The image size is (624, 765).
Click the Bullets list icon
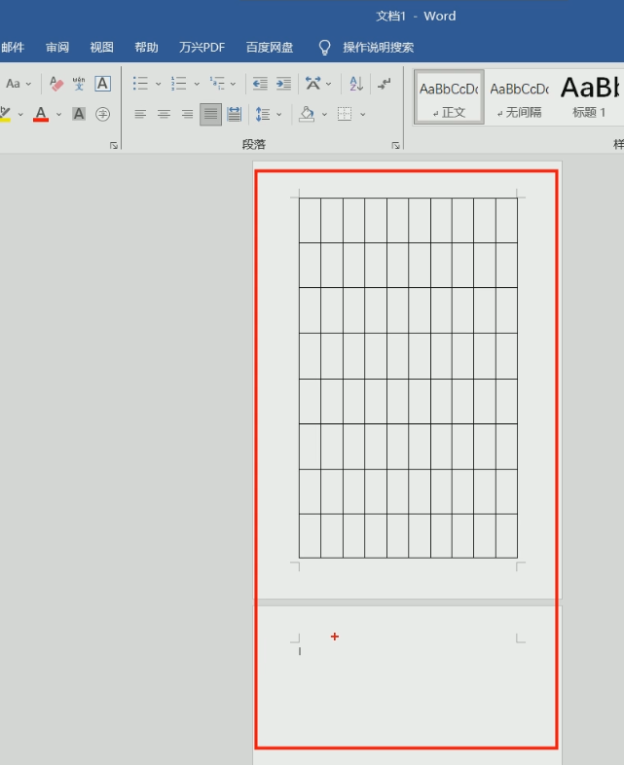(140, 84)
